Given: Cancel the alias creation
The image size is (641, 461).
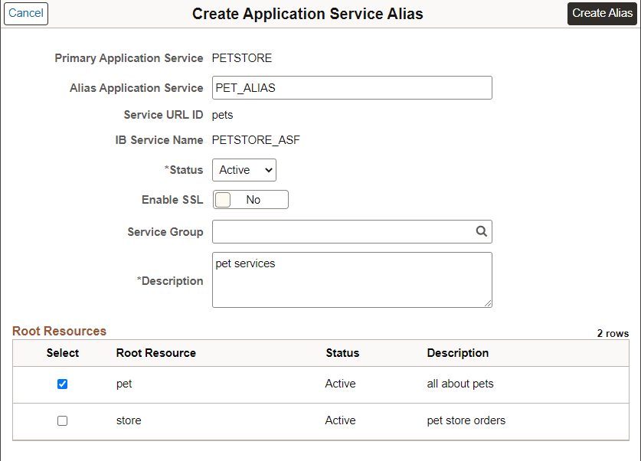Looking at the screenshot, I should tap(25, 14).
